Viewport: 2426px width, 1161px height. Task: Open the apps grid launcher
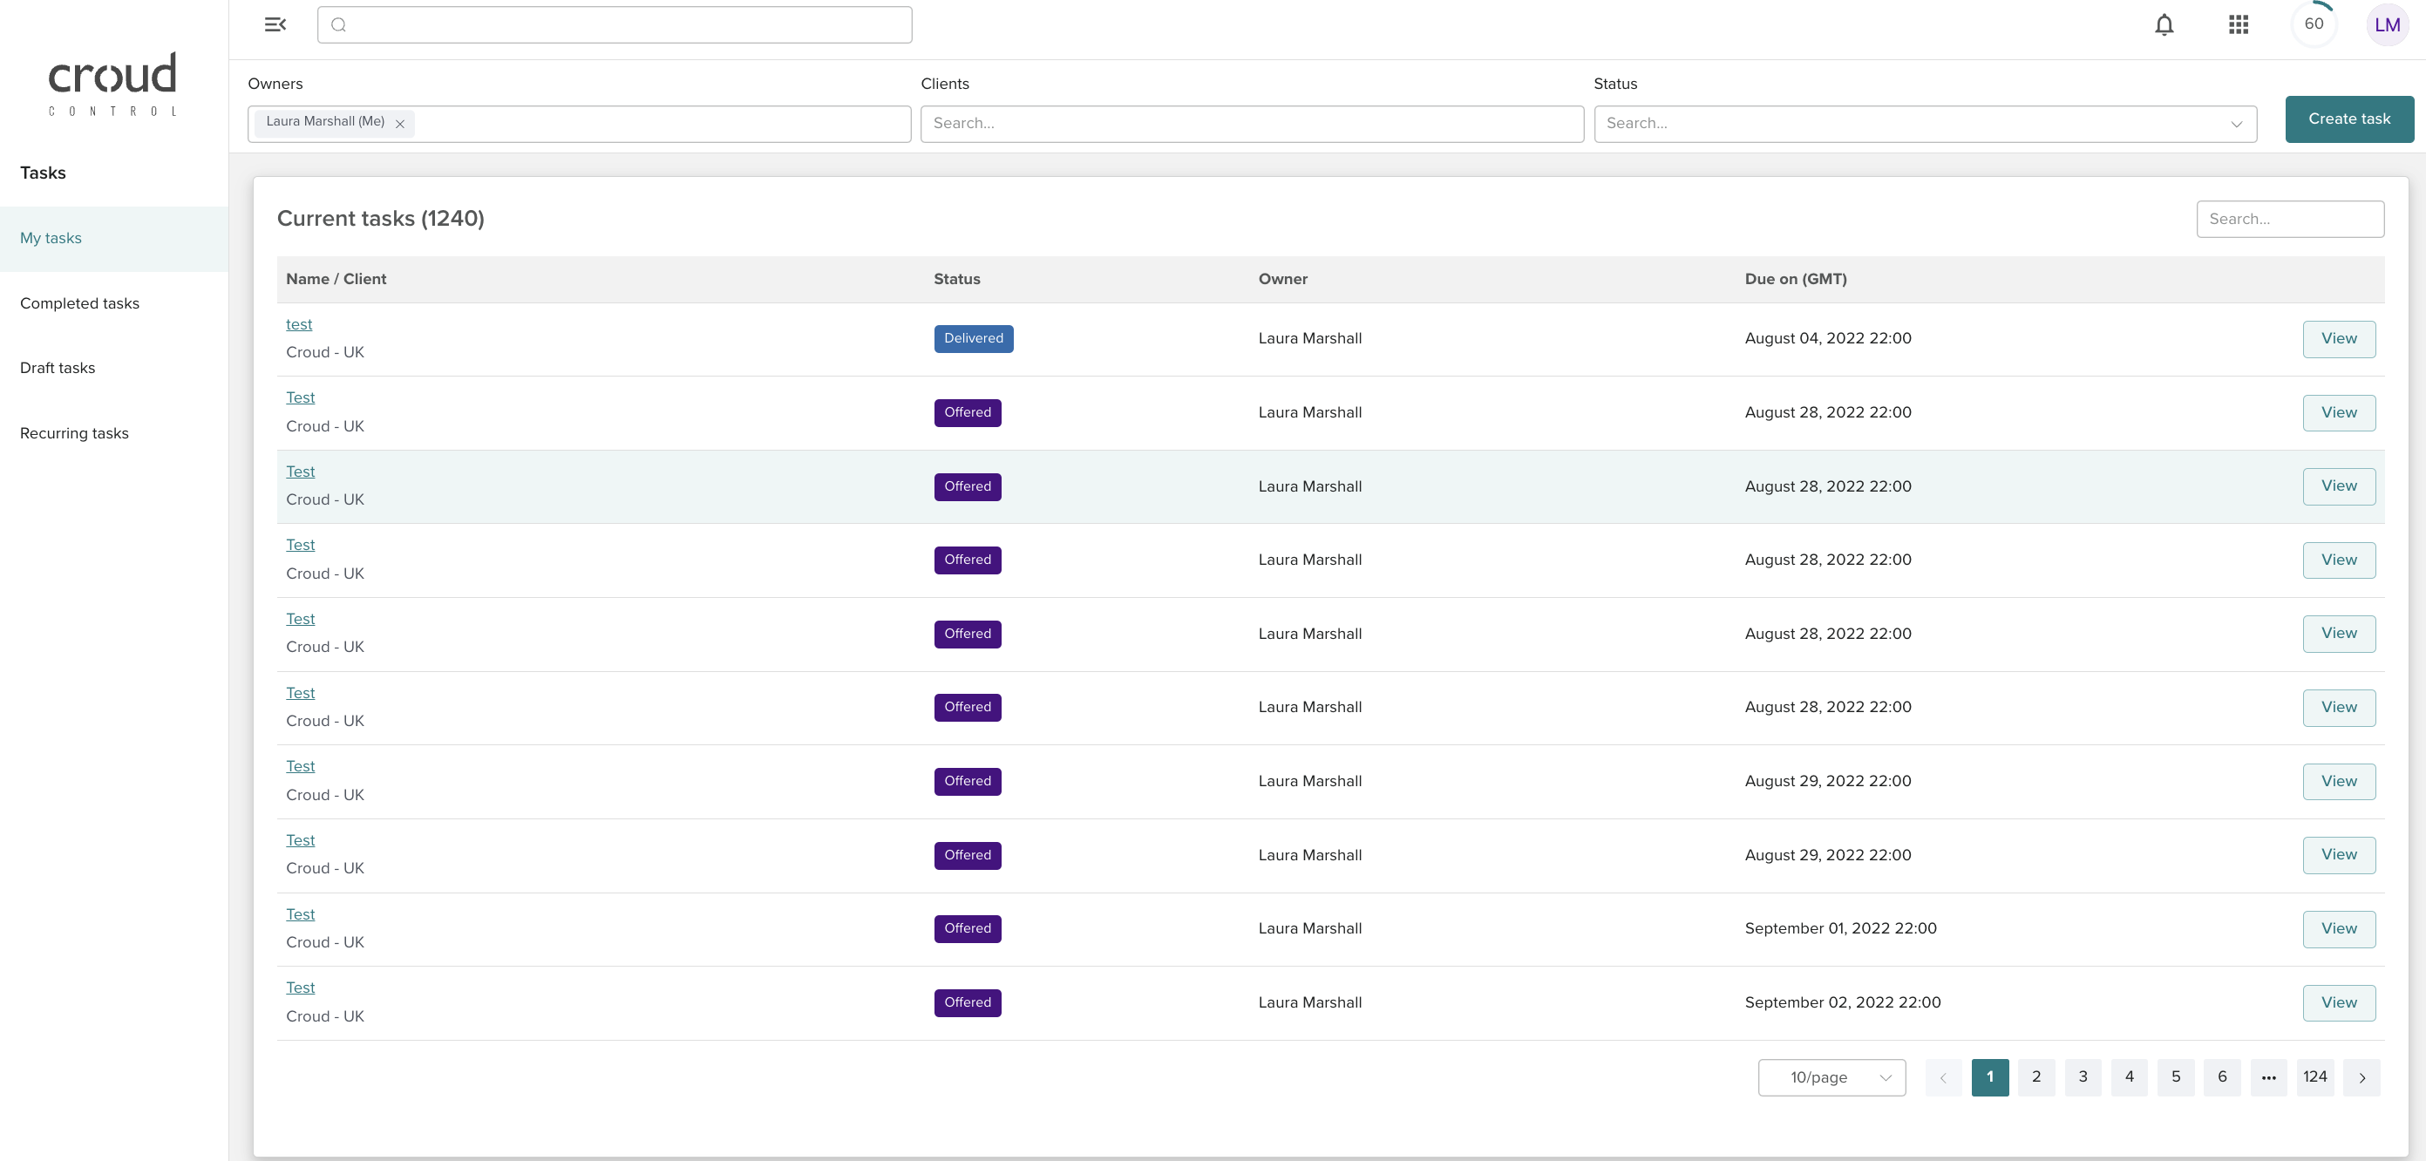[x=2238, y=24]
